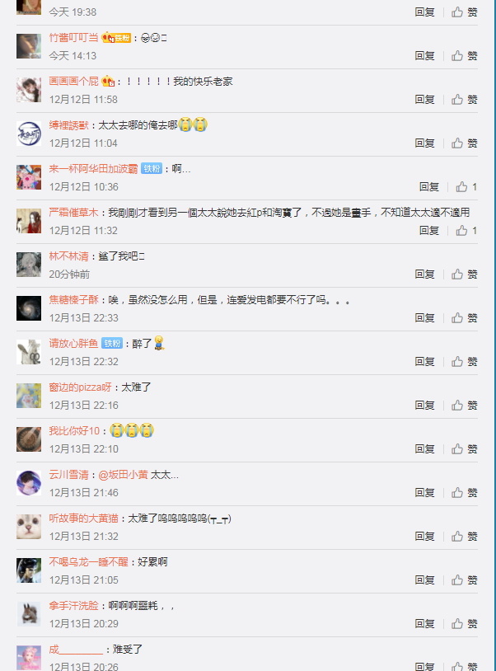Reply to 林不林清's comment
The height and width of the screenshot is (671, 496).
[x=424, y=274]
